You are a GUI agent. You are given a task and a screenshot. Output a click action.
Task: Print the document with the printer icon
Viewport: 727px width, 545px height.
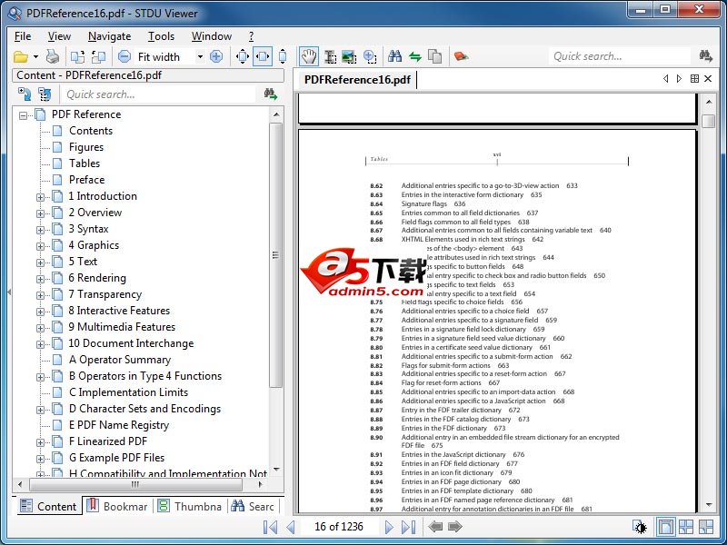(53, 57)
